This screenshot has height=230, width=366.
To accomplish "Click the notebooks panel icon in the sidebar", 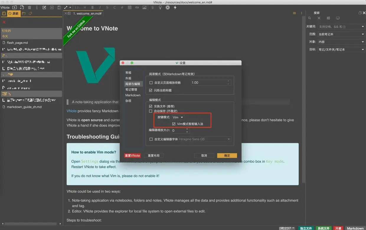I will coord(4,14).
